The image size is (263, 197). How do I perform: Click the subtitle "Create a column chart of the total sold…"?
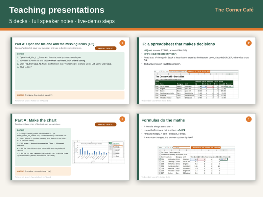[38, 124]
